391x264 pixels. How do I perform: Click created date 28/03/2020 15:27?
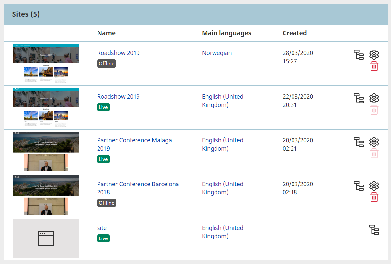pyautogui.click(x=297, y=57)
